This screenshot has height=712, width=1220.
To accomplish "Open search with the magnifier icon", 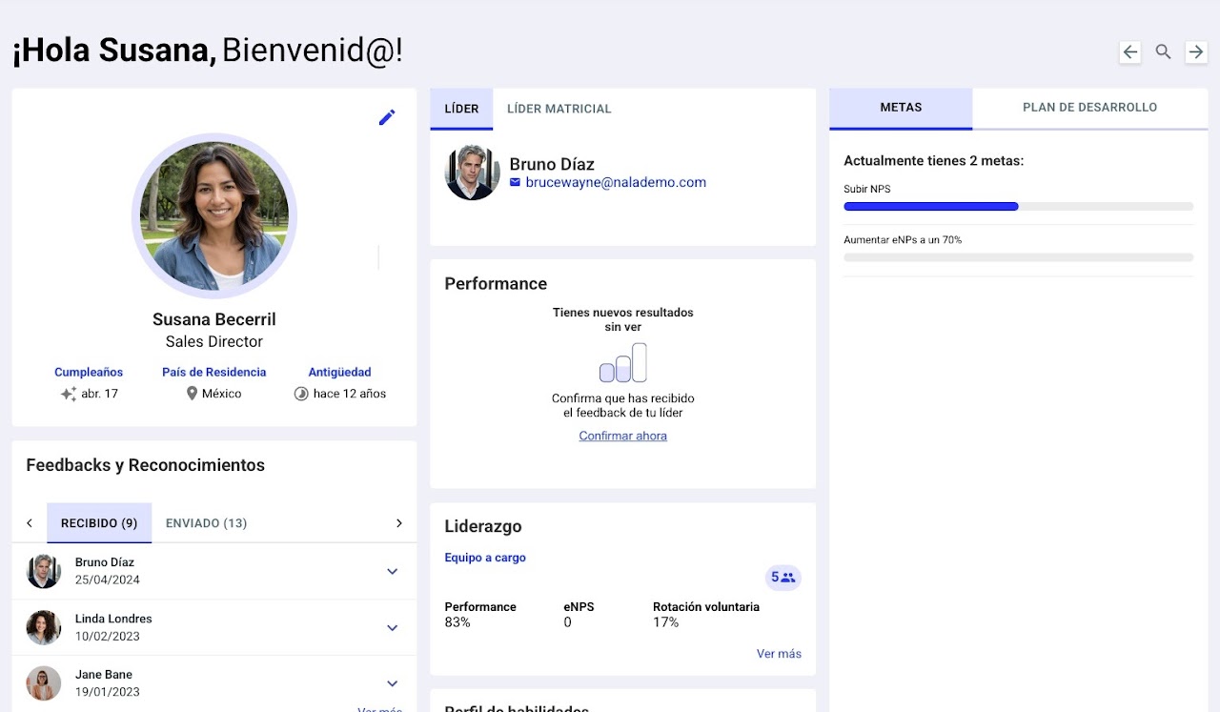I will click(1163, 52).
